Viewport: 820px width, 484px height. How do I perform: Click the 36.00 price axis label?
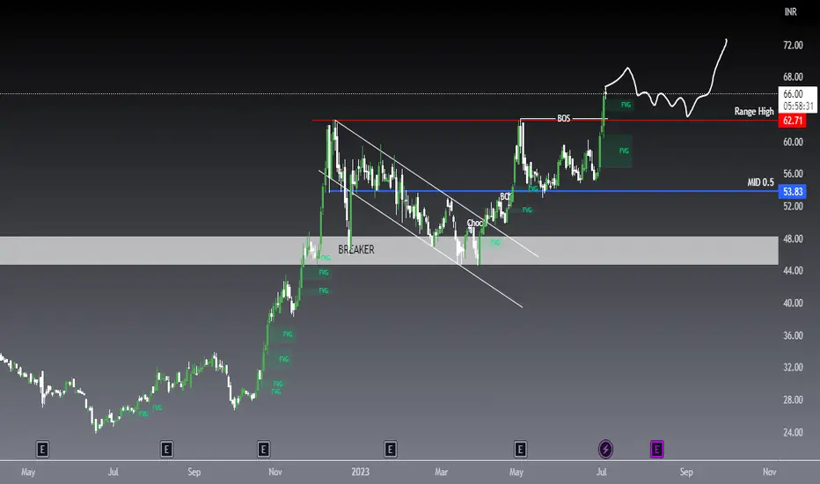click(x=793, y=336)
